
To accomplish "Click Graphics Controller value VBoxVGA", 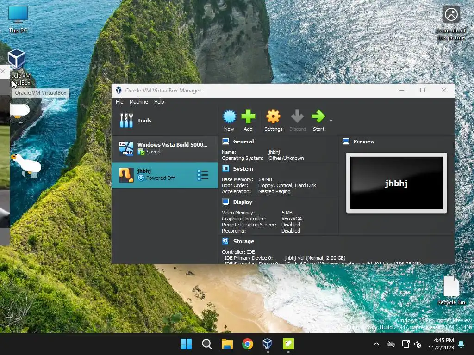I will click(x=292, y=219).
